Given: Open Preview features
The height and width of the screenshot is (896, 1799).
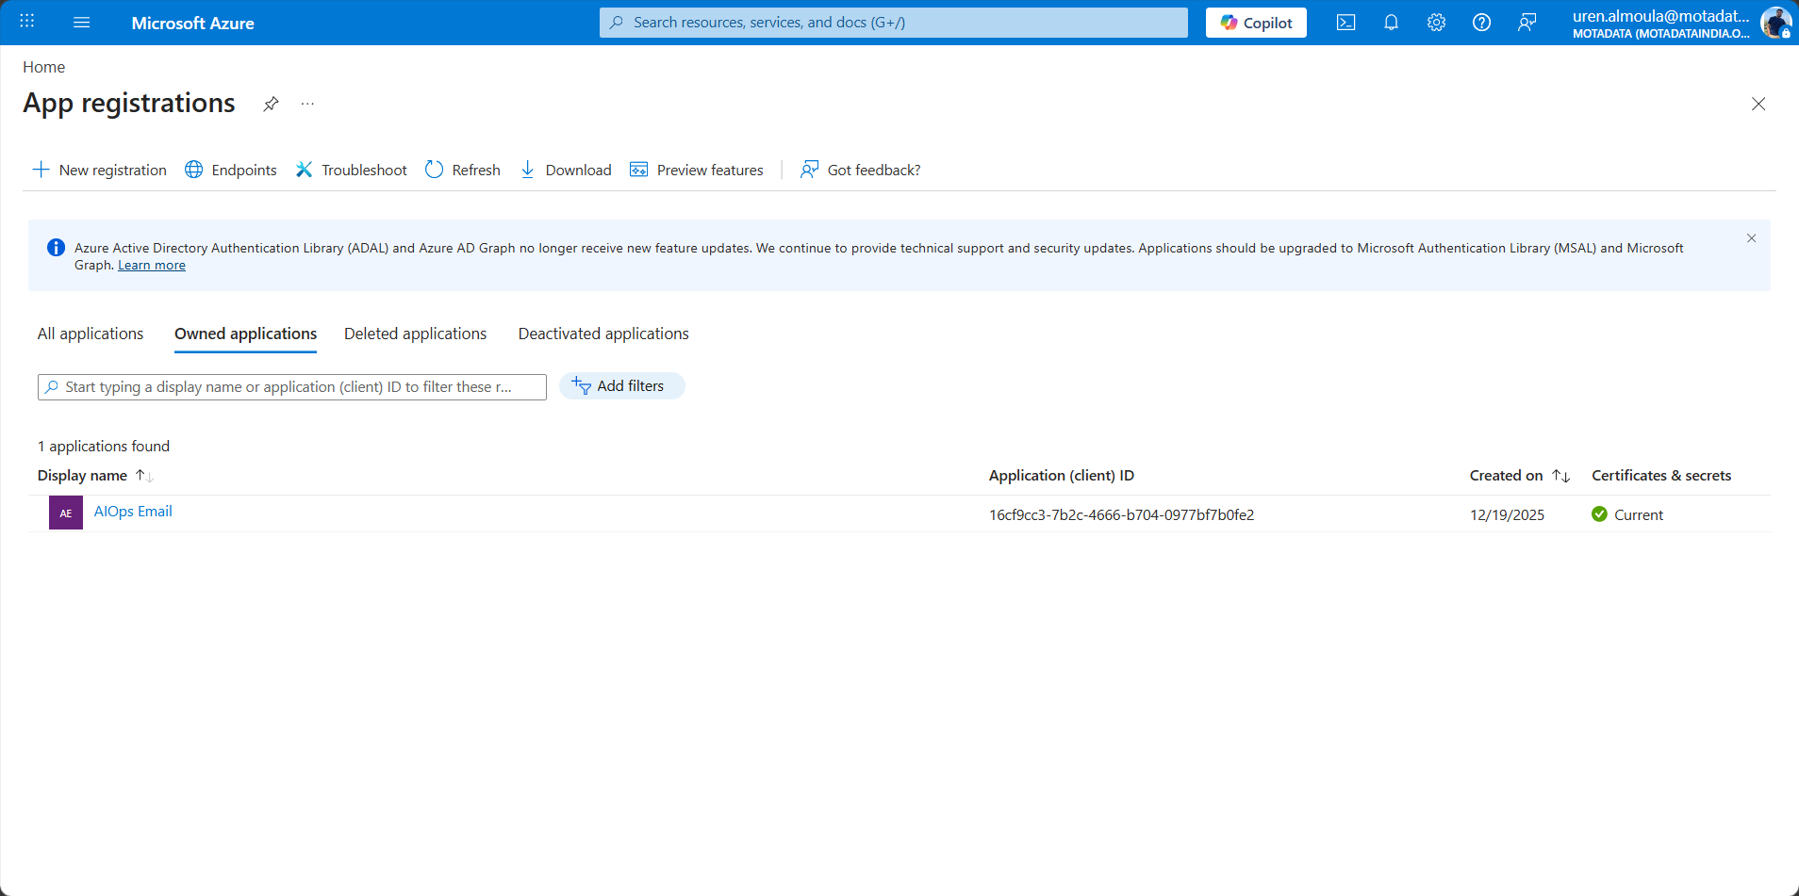Looking at the screenshot, I should [697, 170].
